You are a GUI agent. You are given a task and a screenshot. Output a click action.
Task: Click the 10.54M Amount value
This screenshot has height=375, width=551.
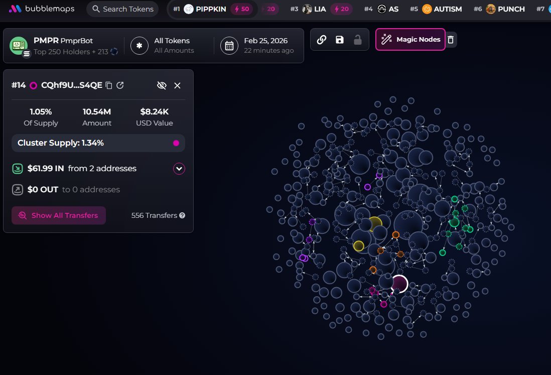[x=97, y=112]
